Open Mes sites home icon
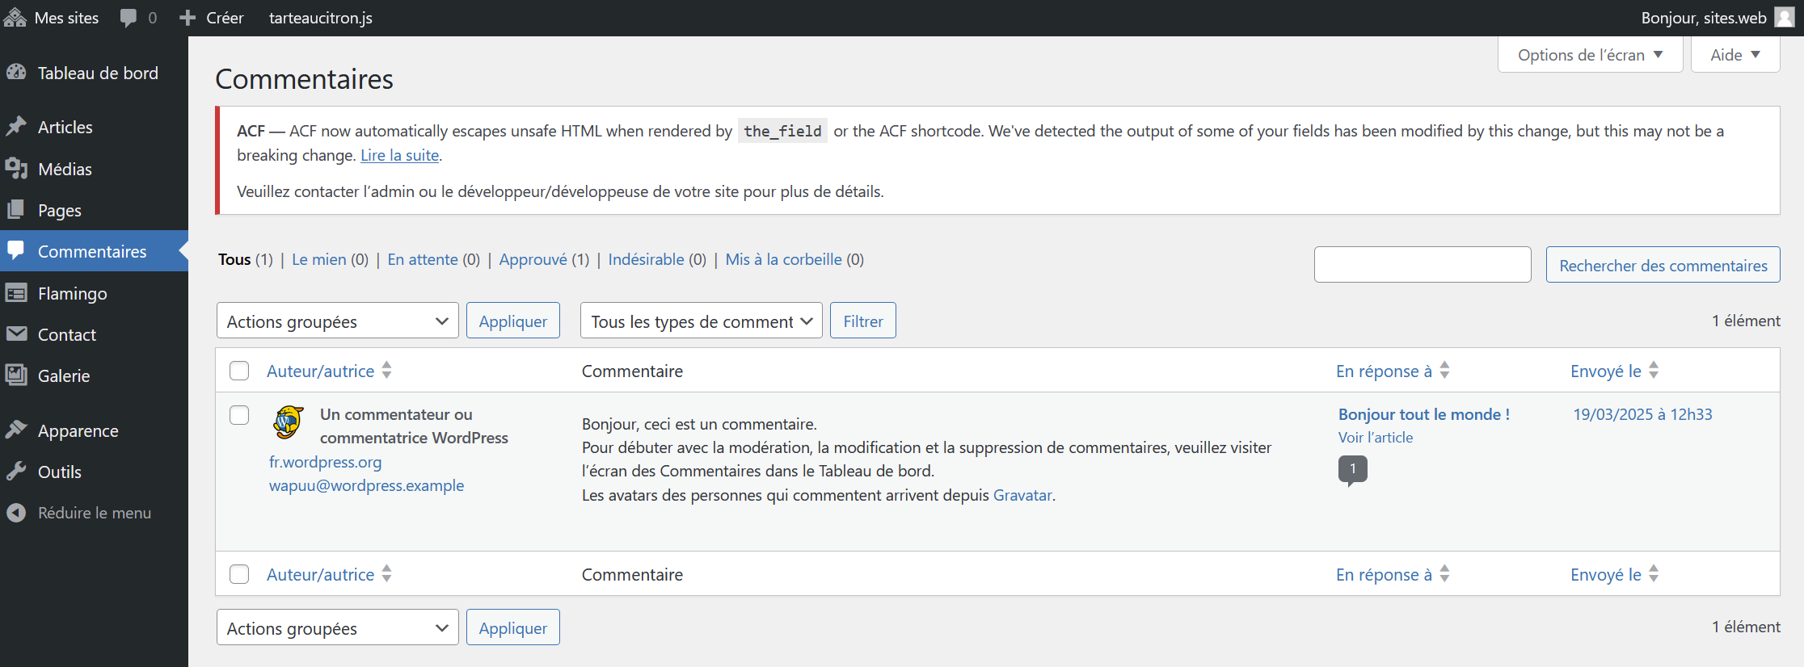The height and width of the screenshot is (667, 1804). click(15, 18)
